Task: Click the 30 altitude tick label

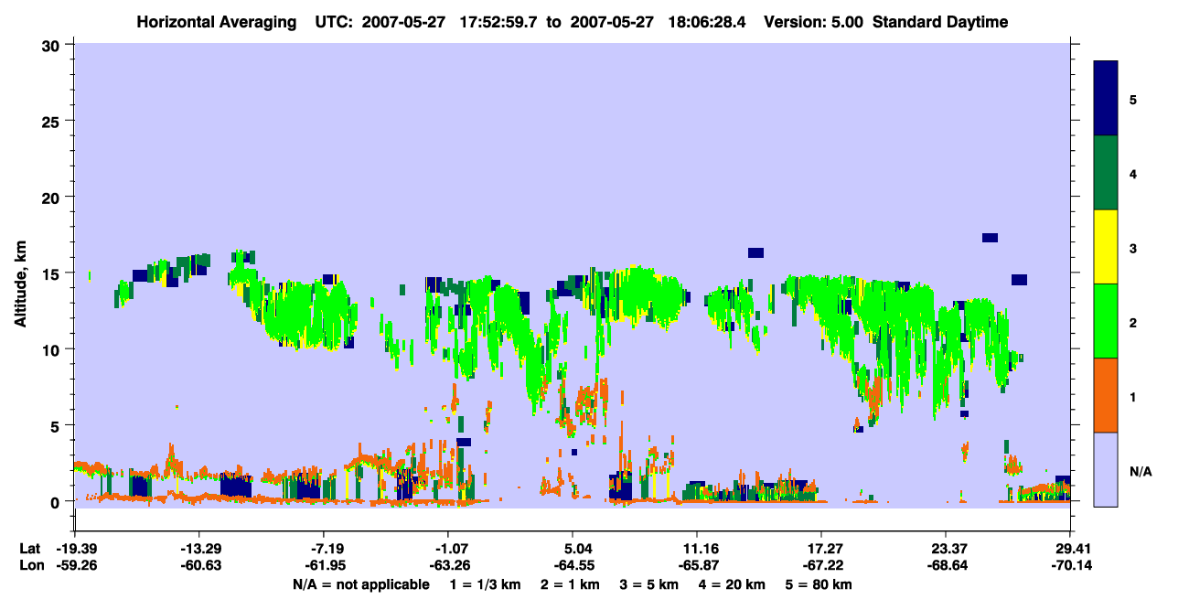Action: (x=52, y=44)
